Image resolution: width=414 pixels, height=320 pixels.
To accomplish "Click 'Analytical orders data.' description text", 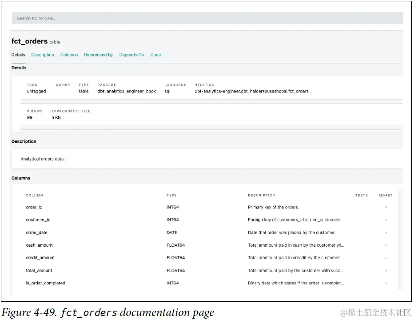I will click(x=43, y=159).
